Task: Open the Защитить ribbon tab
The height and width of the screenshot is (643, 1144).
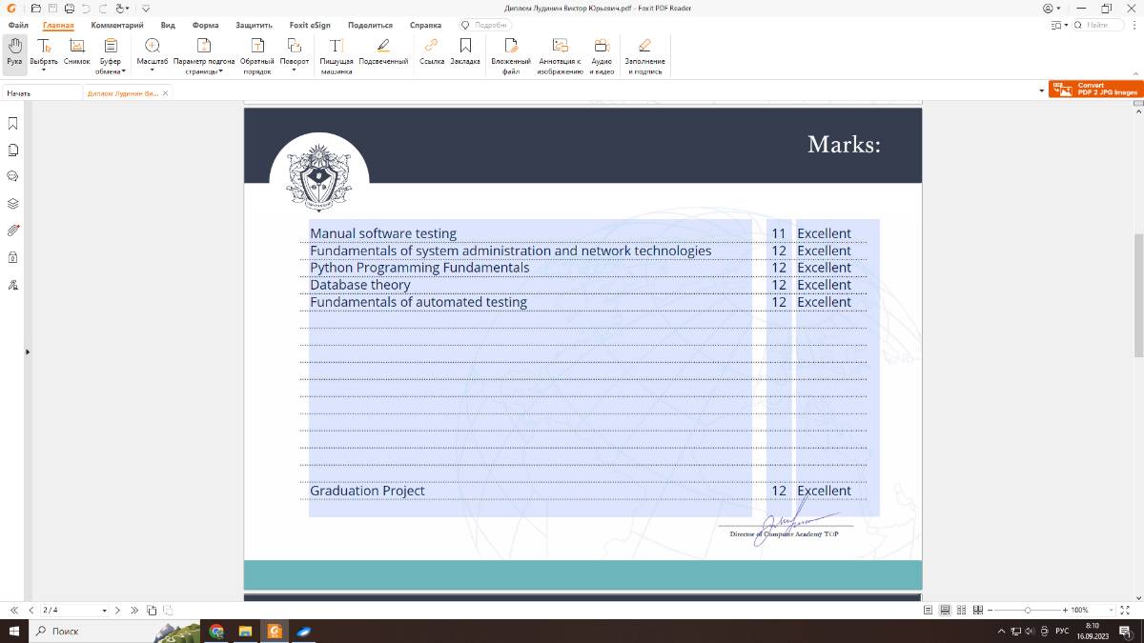Action: tap(254, 25)
